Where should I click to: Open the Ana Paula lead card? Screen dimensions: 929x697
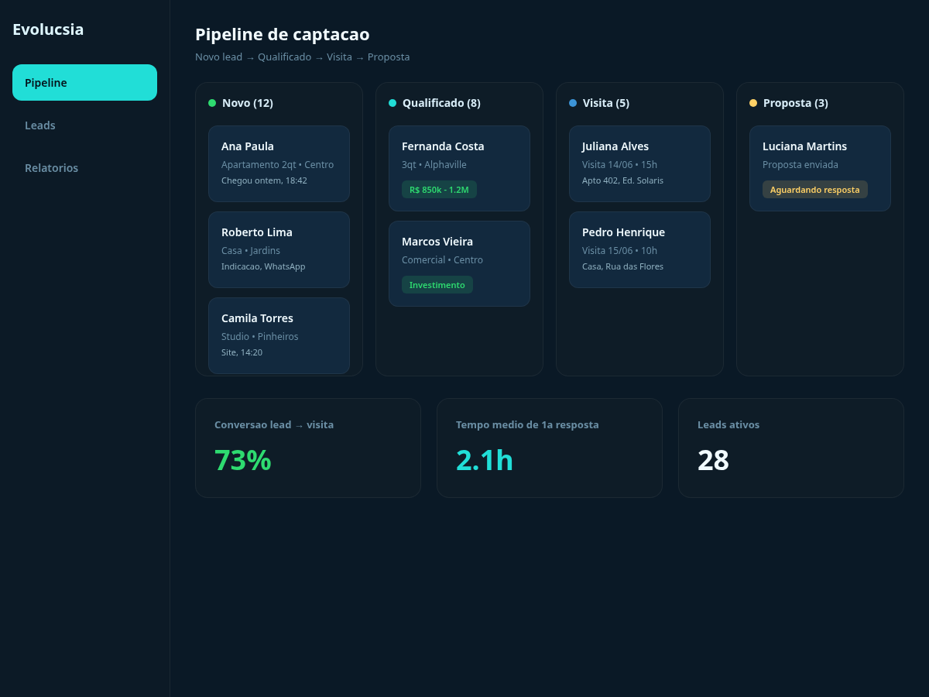click(x=279, y=163)
